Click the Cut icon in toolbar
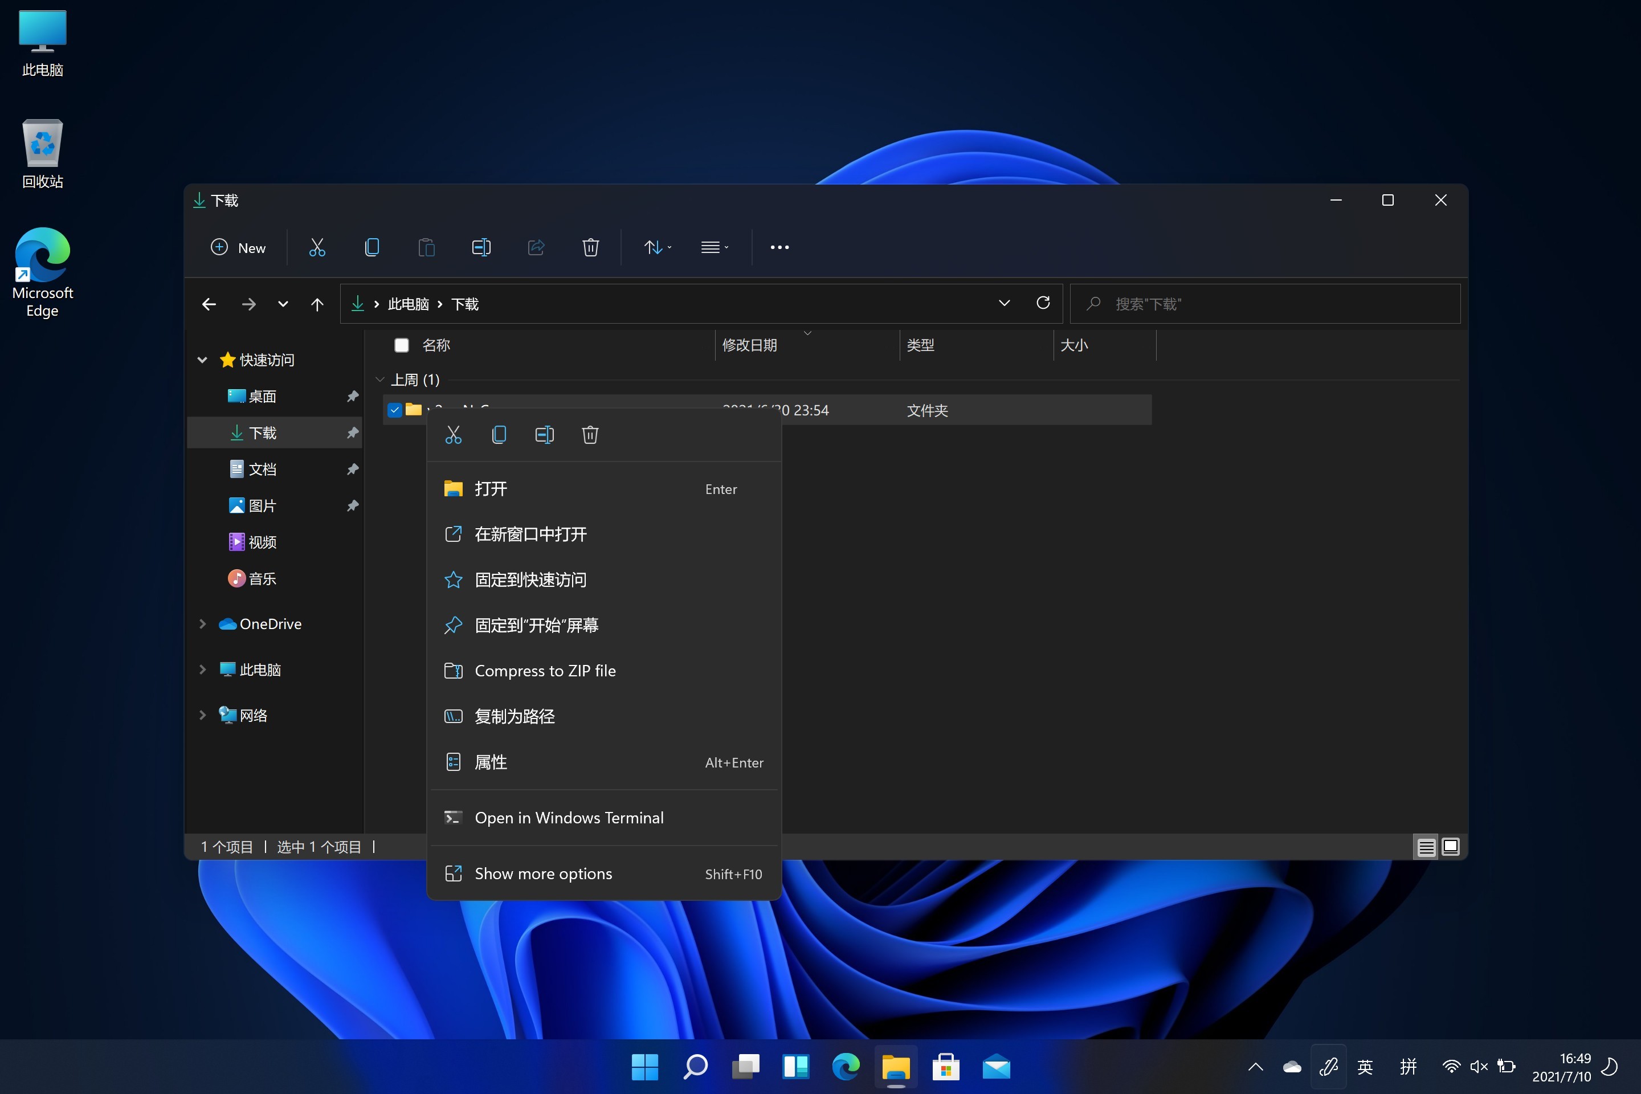Image resolution: width=1641 pixels, height=1094 pixels. [316, 247]
